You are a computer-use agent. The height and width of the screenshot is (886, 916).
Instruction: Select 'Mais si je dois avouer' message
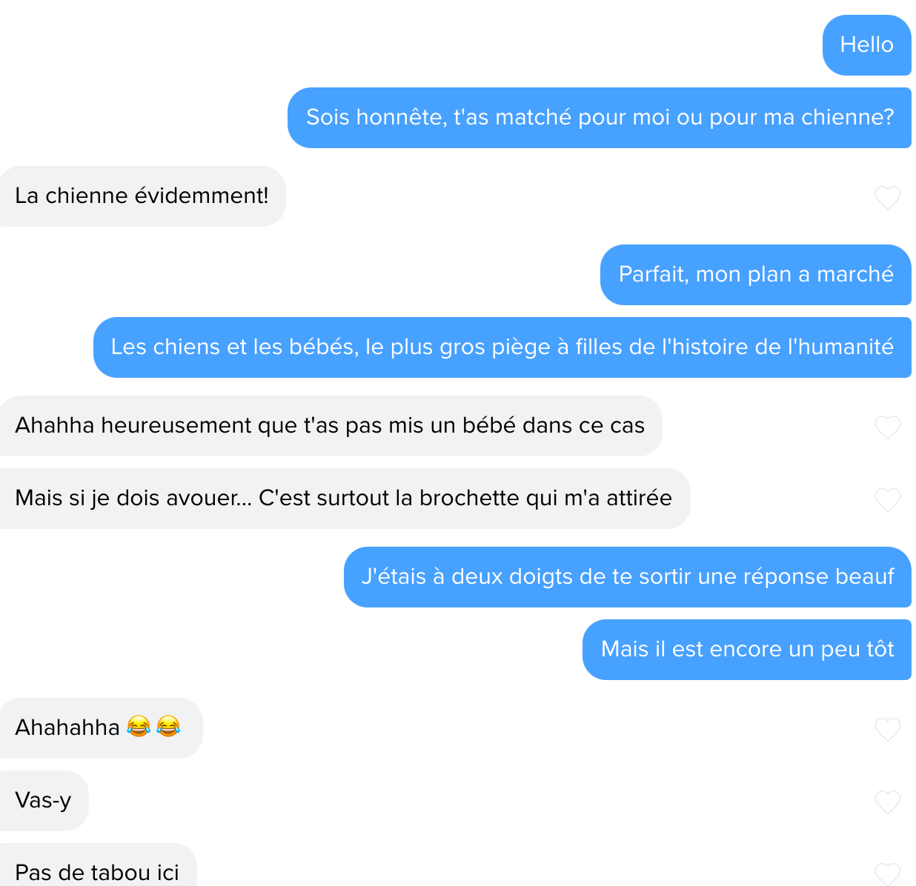345,499
